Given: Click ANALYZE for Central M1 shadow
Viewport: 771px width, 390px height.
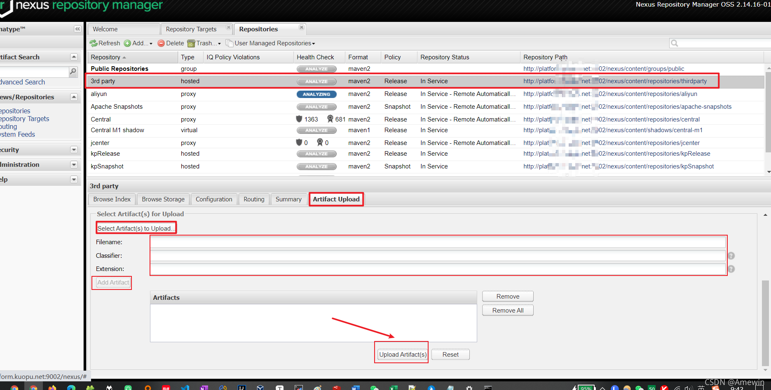Looking at the screenshot, I should [x=316, y=130].
